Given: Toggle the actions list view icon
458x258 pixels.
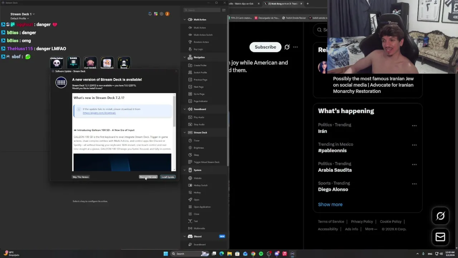Looking at the screenshot, I should click(x=224, y=10).
